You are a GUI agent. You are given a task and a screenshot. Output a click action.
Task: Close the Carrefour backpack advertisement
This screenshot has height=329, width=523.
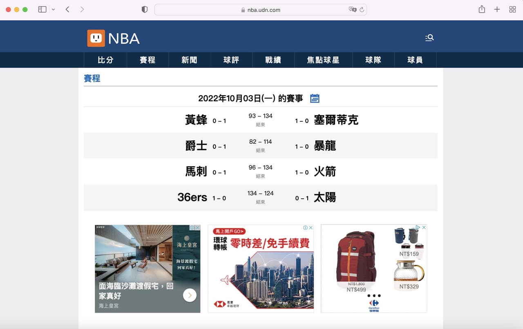coord(424,227)
